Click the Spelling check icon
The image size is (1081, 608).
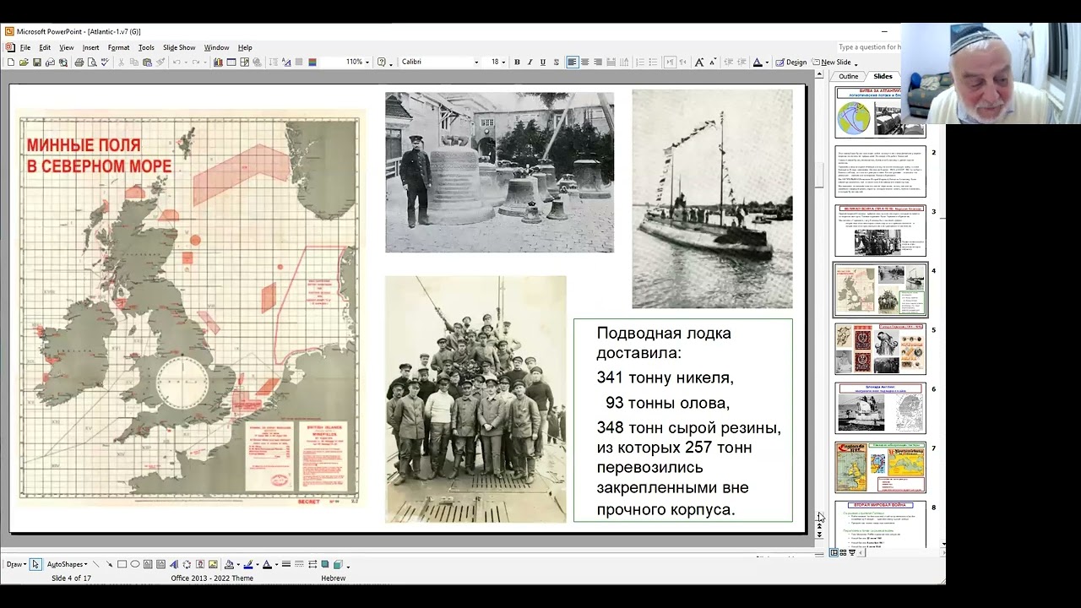coord(105,62)
